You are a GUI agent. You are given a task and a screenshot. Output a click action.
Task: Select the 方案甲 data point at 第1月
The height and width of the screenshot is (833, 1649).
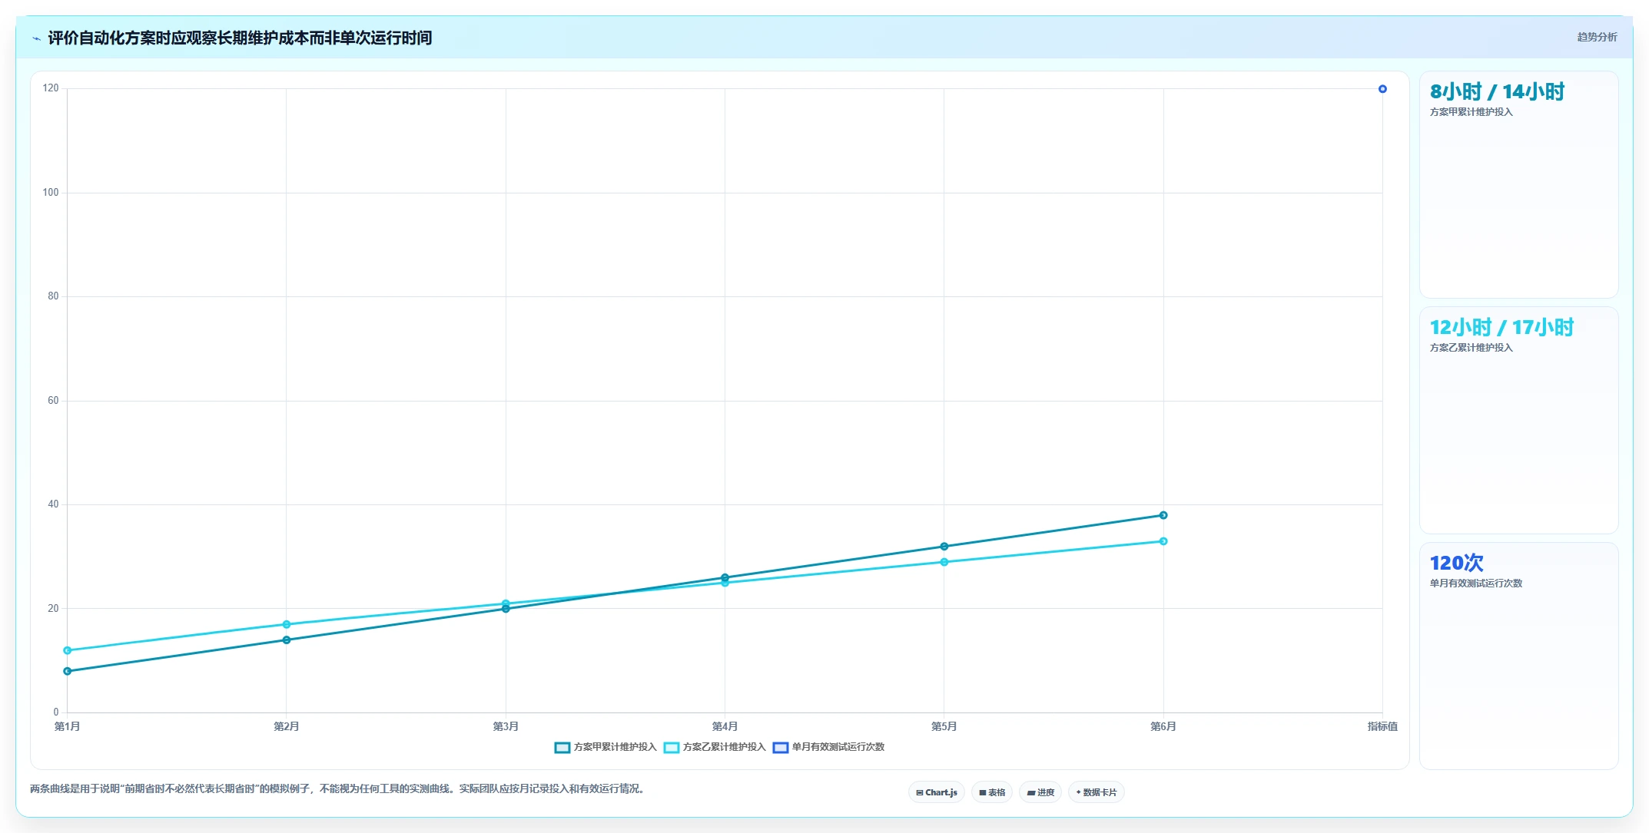click(x=68, y=671)
